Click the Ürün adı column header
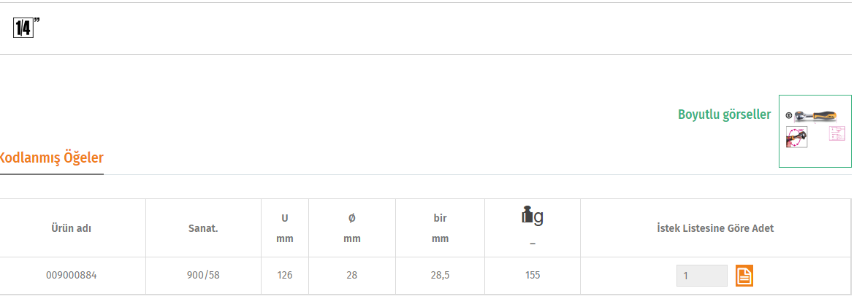The height and width of the screenshot is (307, 854). (72, 228)
